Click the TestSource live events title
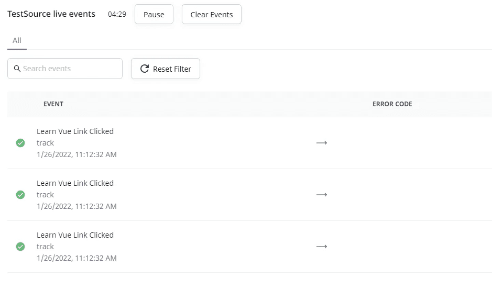 point(51,14)
